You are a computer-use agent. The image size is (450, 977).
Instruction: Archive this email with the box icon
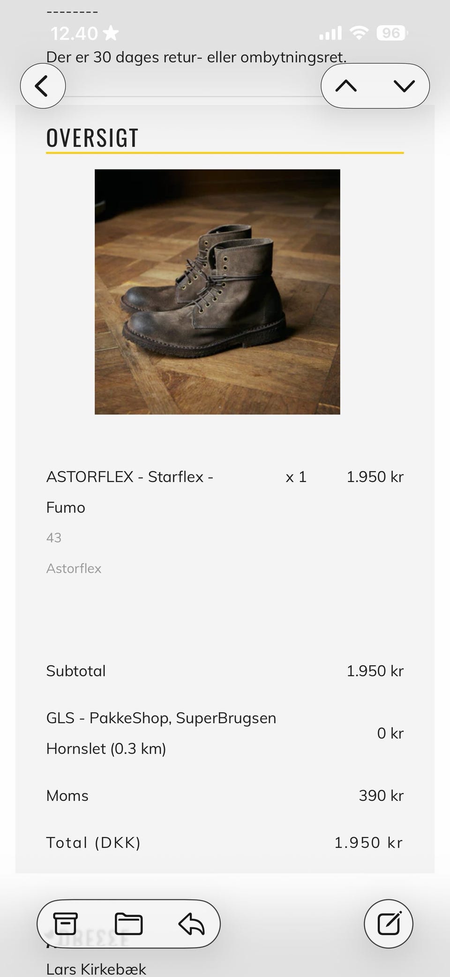(x=65, y=924)
